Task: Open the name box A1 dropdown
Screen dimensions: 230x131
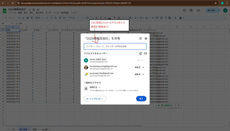Action: (x=12, y=23)
